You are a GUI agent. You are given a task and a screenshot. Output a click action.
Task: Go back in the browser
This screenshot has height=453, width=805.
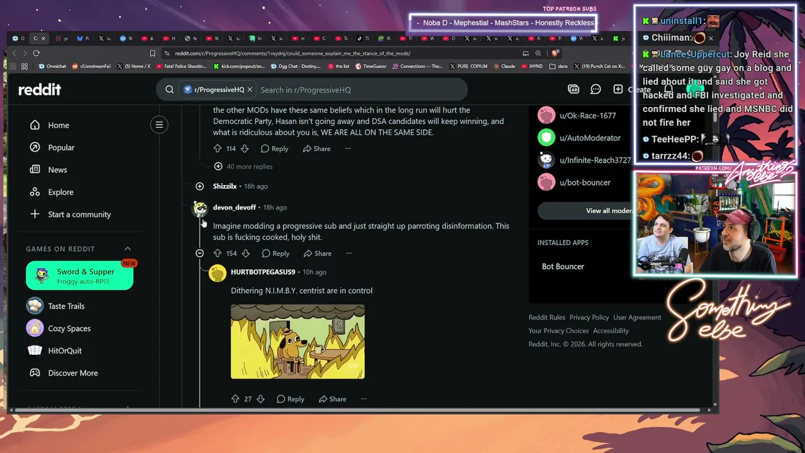(x=14, y=53)
